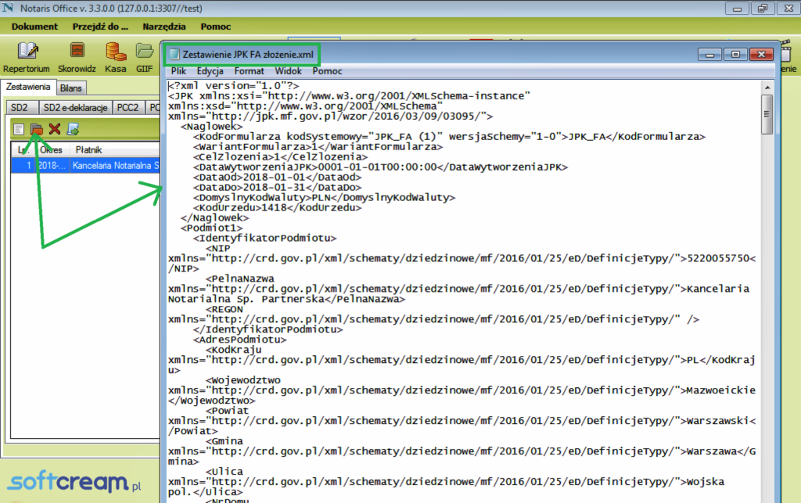
Task: Place cursor on the KodUrzedu 1418 line
Action: tap(278, 208)
